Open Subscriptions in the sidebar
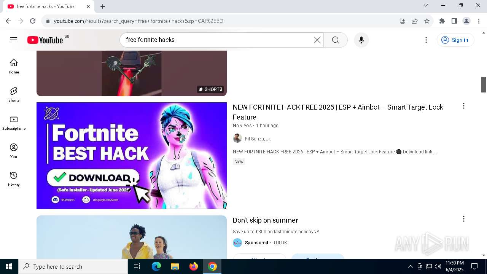This screenshot has height=274, width=487. (14, 123)
